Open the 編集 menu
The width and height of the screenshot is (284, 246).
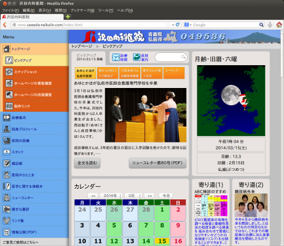point(28,10)
